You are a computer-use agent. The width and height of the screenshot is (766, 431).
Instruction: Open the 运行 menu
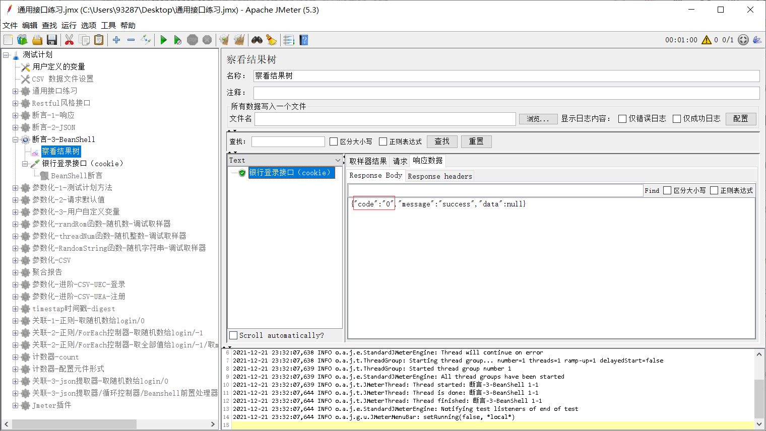(69, 25)
